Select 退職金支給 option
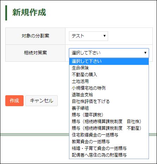 (x=109, y=95)
